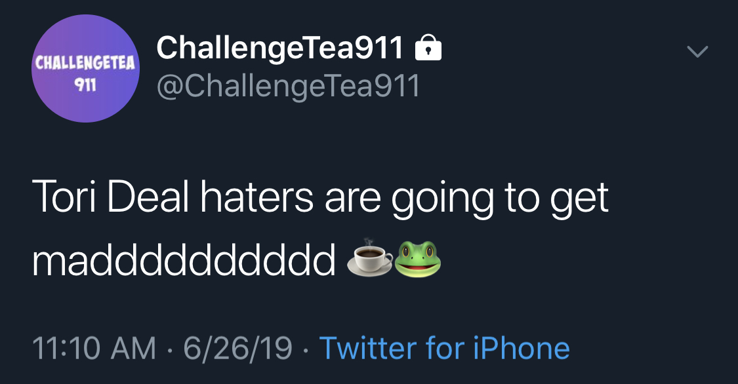Image resolution: width=738 pixels, height=384 pixels.
Task: Select the 6/26/19 date text
Action: coord(237,348)
